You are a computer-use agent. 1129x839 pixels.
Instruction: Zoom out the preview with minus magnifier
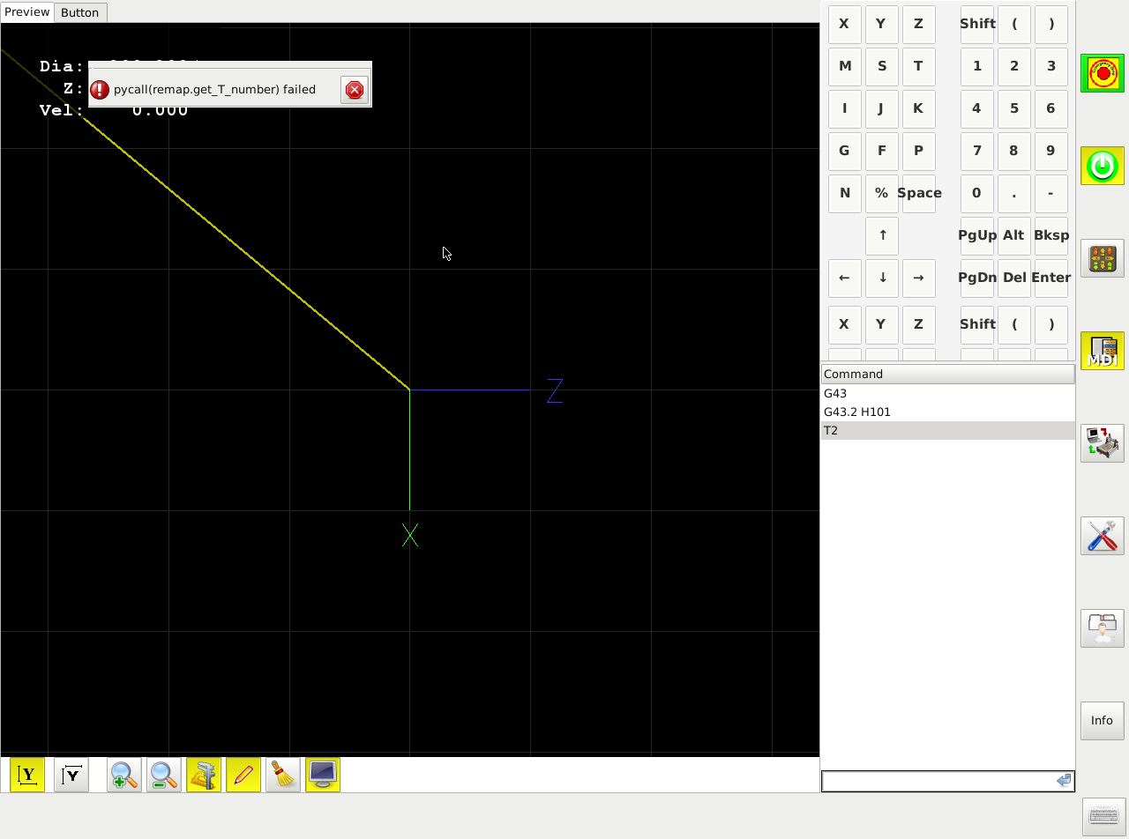coord(164,775)
